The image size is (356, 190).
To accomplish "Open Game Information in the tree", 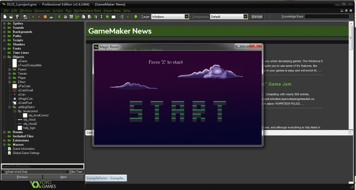I will [x=24, y=149].
